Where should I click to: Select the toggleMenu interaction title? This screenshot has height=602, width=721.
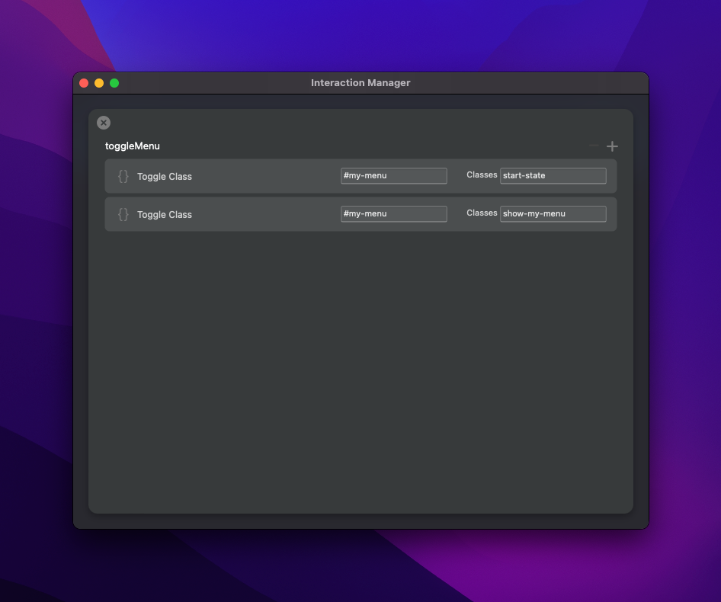pos(133,146)
